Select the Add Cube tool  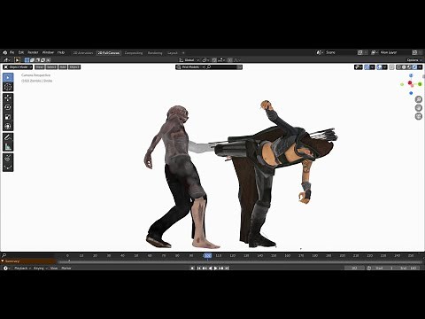click(8, 158)
